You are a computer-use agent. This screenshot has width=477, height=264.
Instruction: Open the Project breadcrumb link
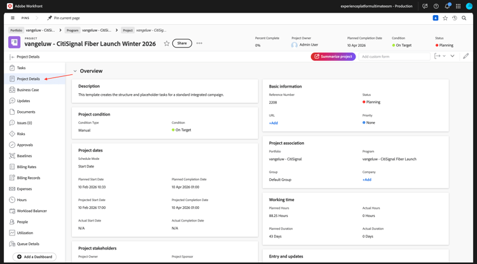pyautogui.click(x=151, y=30)
